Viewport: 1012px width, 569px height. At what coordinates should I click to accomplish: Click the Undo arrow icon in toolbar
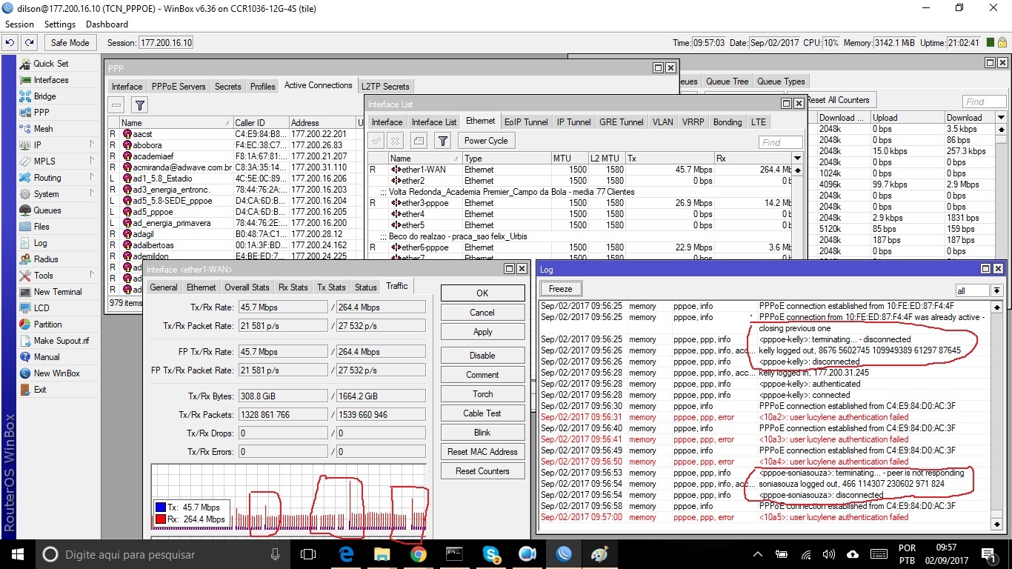[11, 43]
